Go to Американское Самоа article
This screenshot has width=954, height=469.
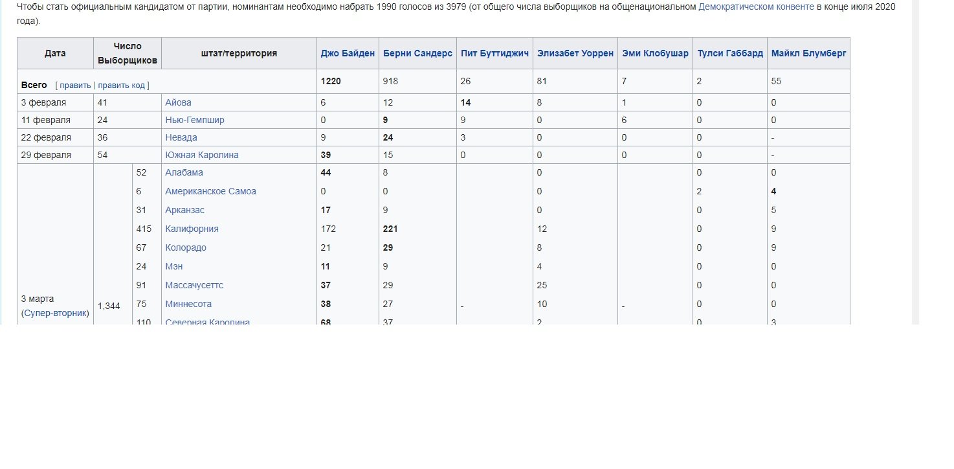(210, 192)
